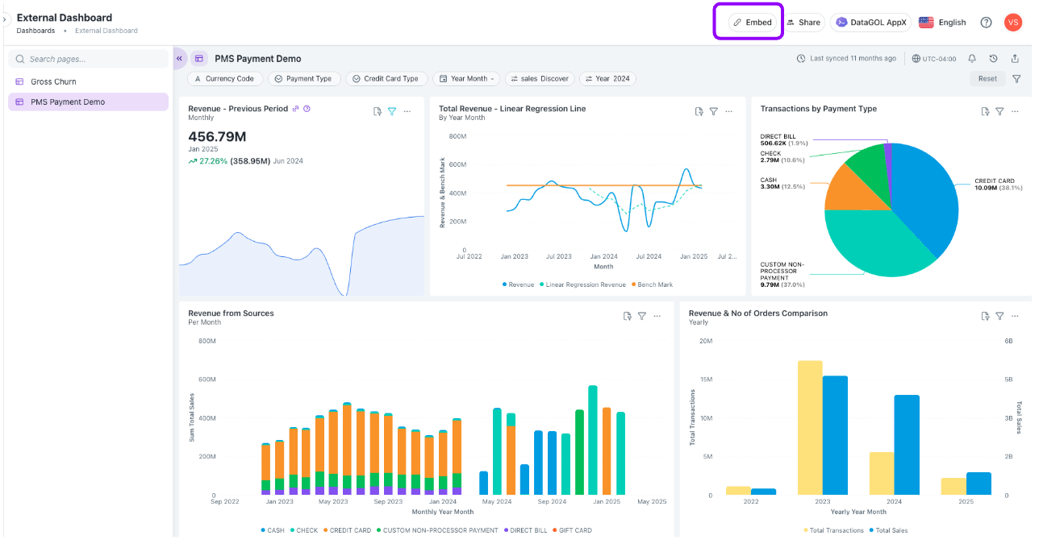Click the dashboard layout icon beside title

pos(199,59)
